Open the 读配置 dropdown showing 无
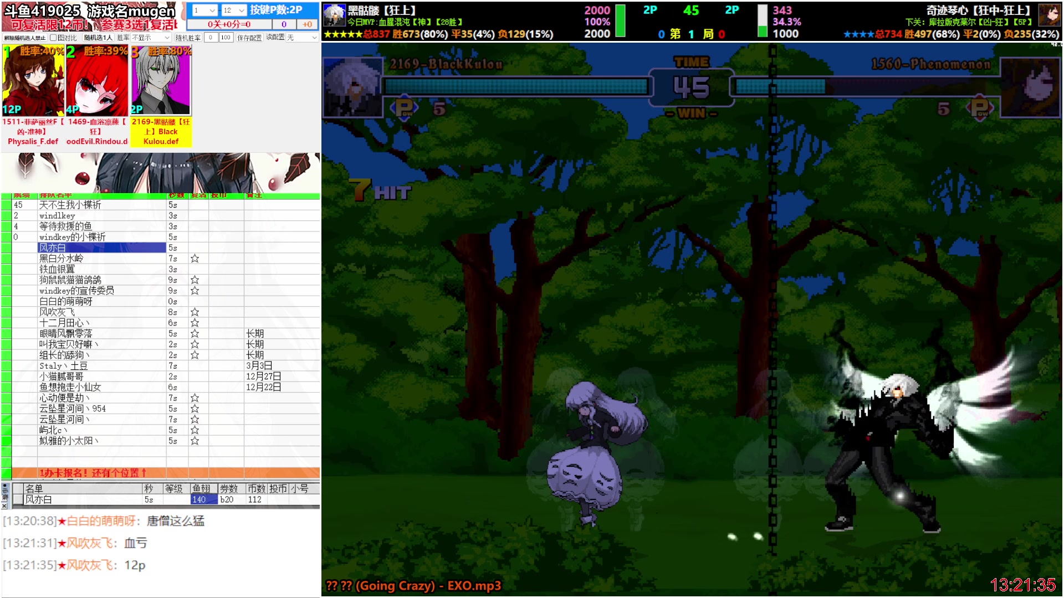The height and width of the screenshot is (598, 1064). (x=302, y=38)
